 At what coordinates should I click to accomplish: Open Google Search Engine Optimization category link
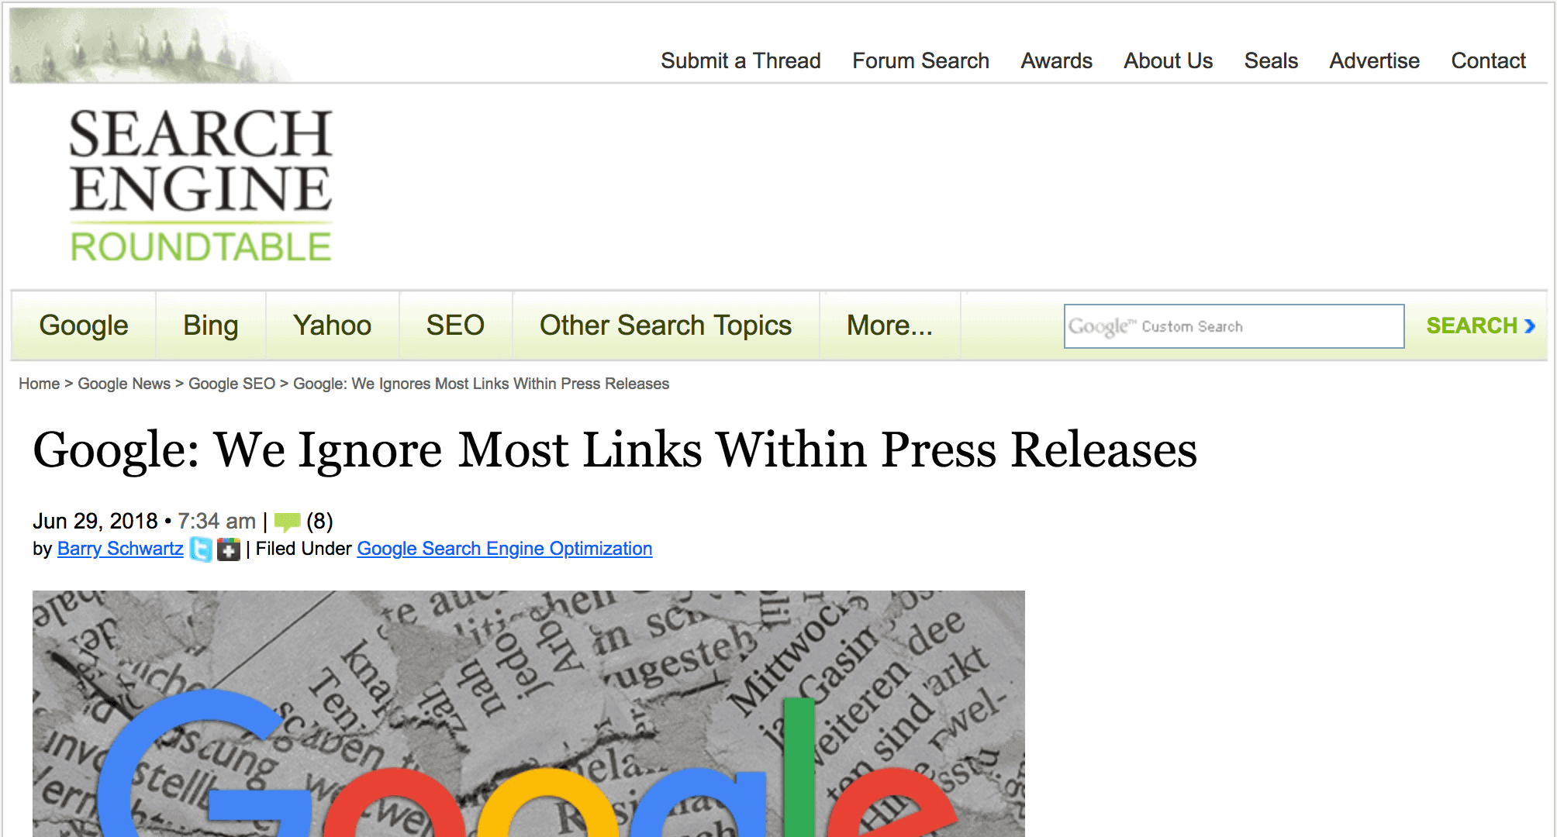(505, 549)
